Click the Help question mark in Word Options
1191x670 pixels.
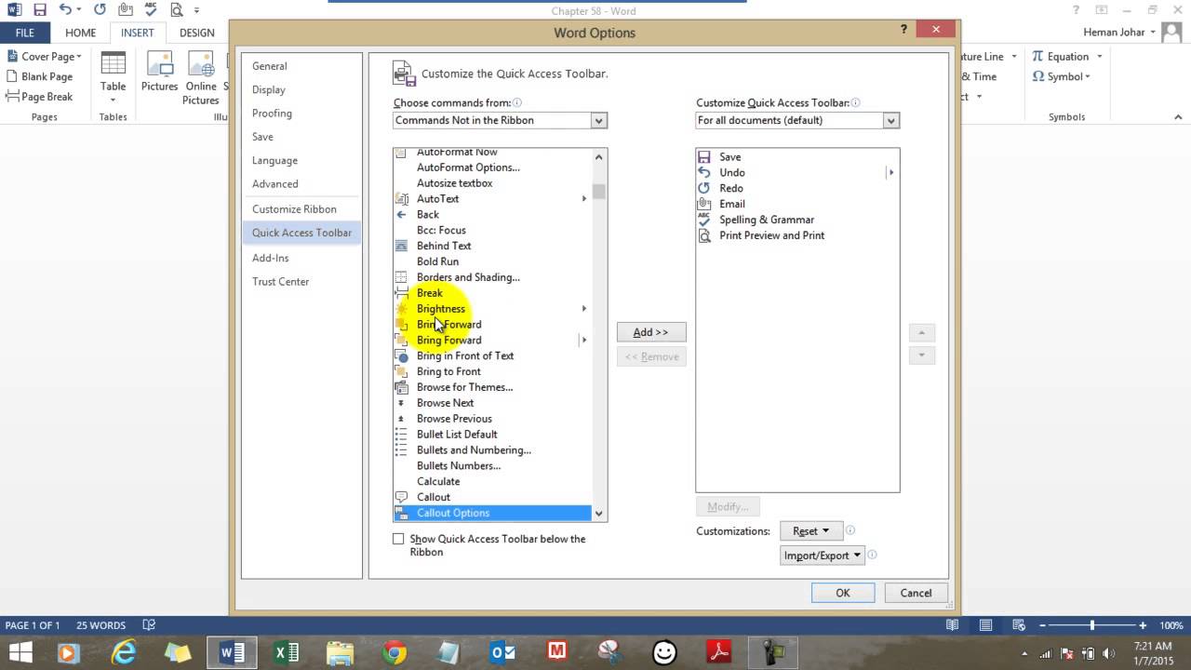tap(903, 30)
